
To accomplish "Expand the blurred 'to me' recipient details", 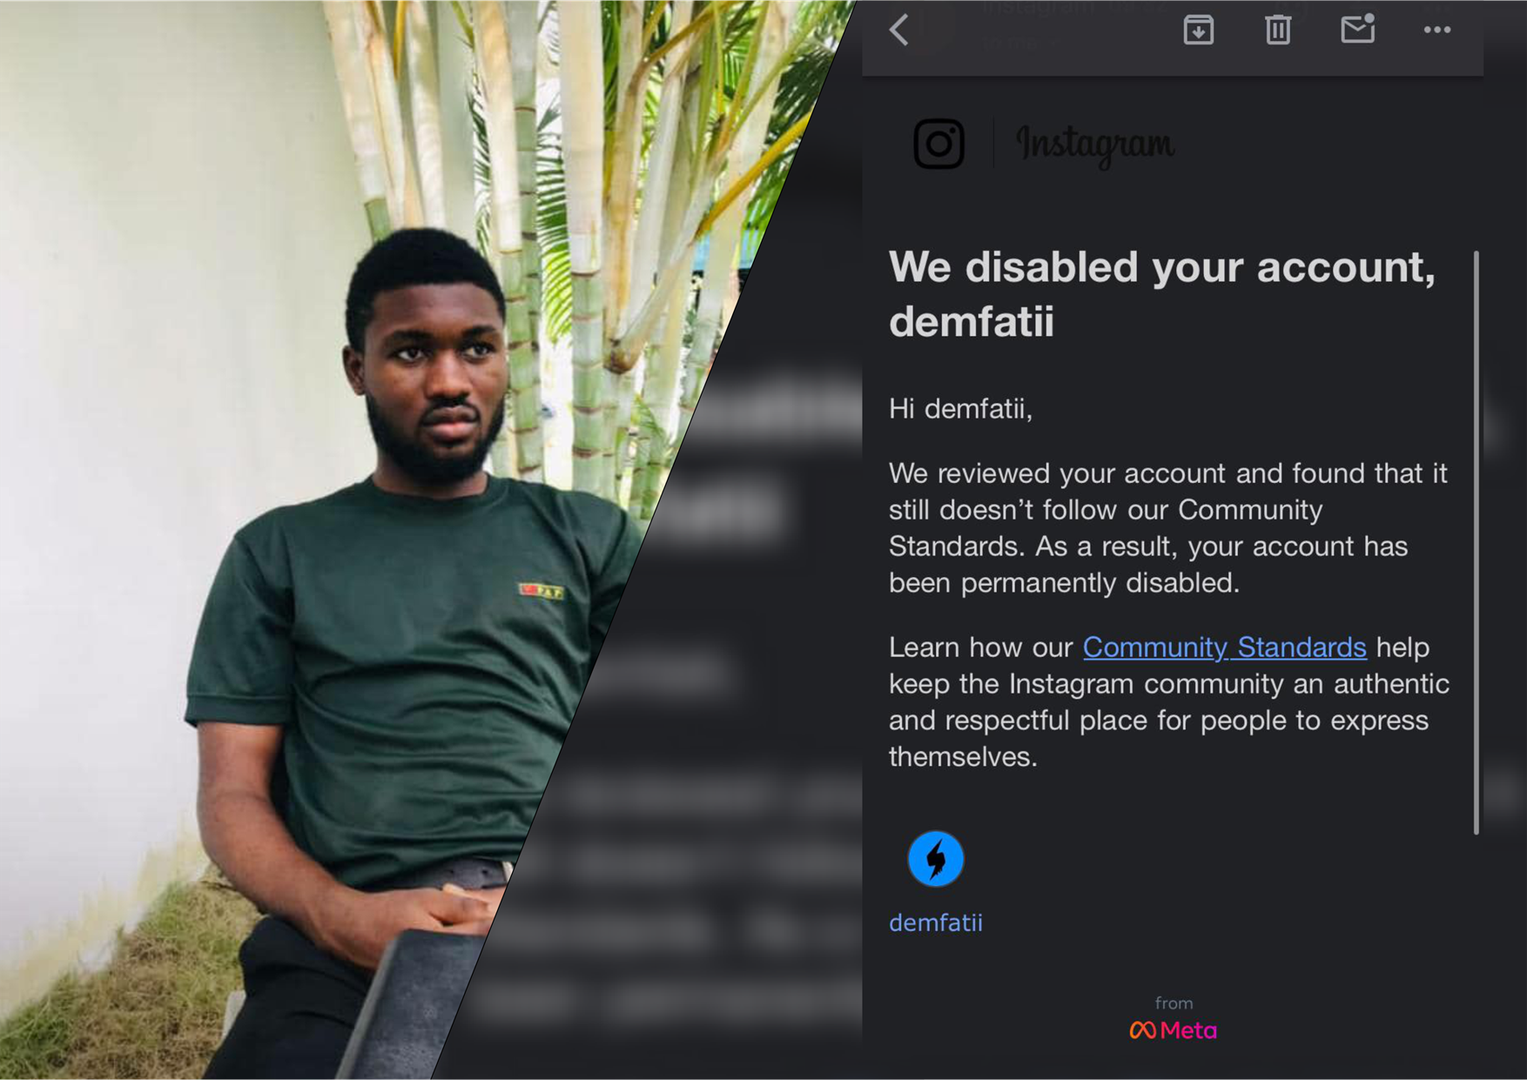I will pyautogui.click(x=1014, y=44).
